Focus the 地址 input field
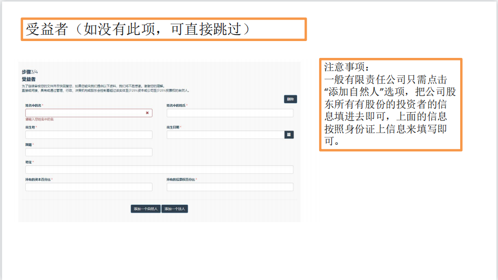 (x=159, y=169)
